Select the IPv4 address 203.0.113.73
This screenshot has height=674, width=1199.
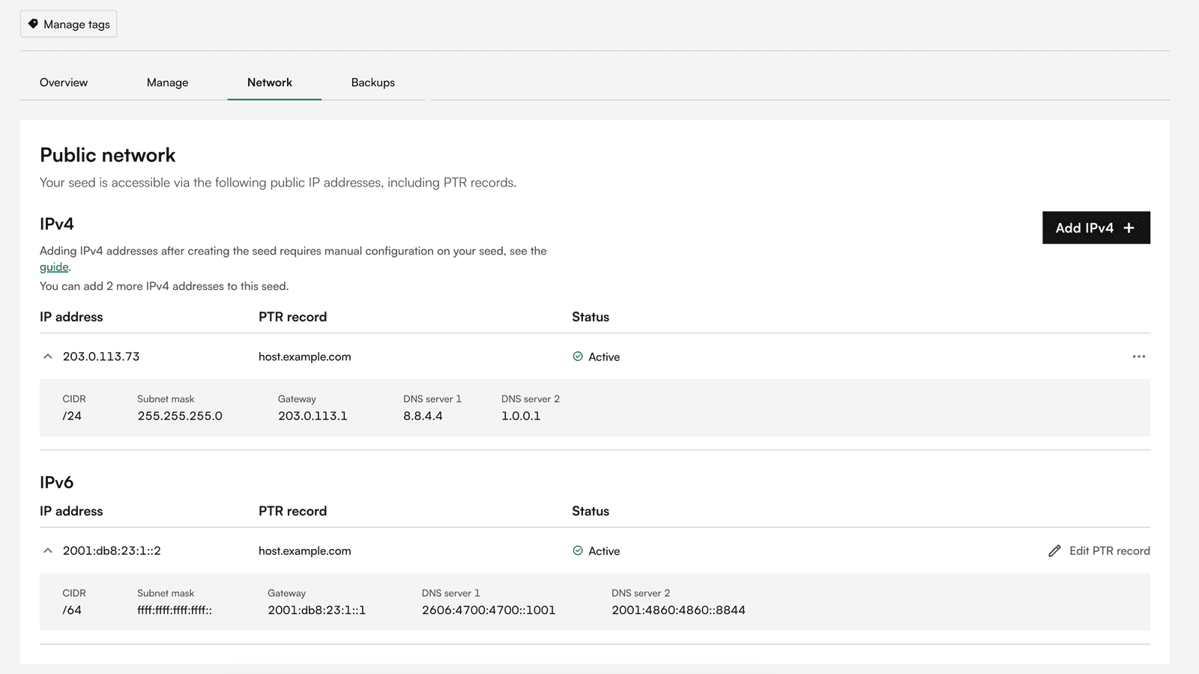point(101,356)
